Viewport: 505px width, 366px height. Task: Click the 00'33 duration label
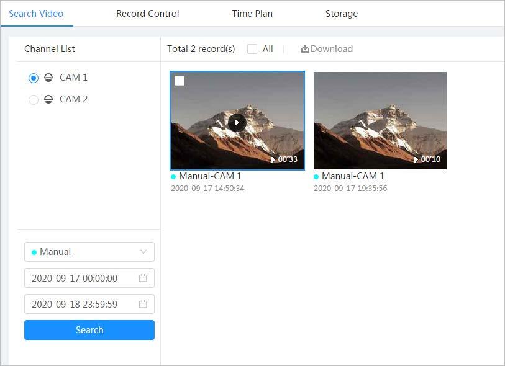tap(288, 159)
